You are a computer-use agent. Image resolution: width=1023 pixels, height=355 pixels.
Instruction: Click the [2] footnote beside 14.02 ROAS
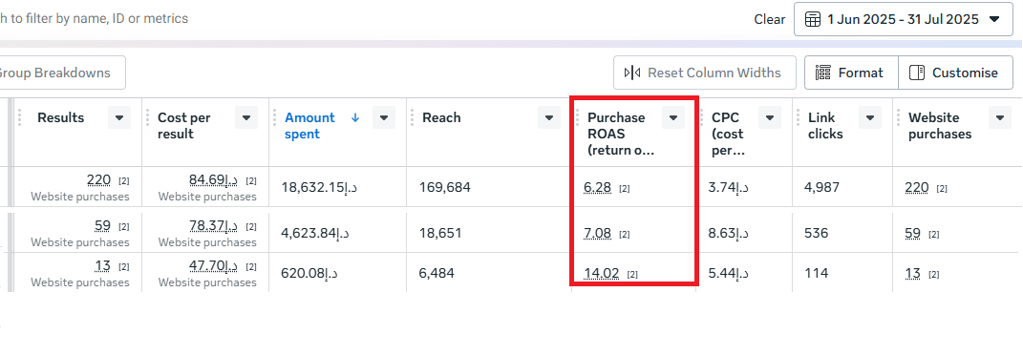tap(632, 275)
